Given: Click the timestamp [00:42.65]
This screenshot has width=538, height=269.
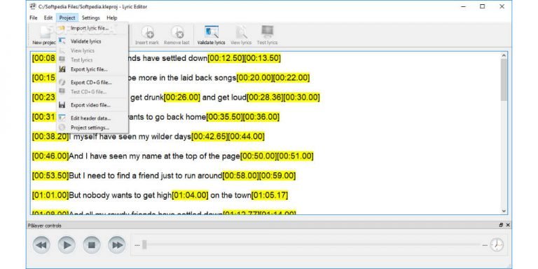Looking at the screenshot, I should (x=209, y=137).
